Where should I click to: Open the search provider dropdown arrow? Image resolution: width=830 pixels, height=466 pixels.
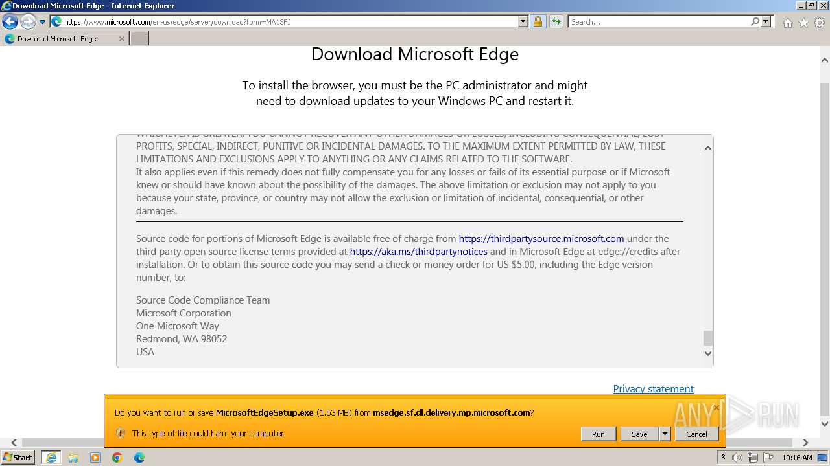coord(766,21)
